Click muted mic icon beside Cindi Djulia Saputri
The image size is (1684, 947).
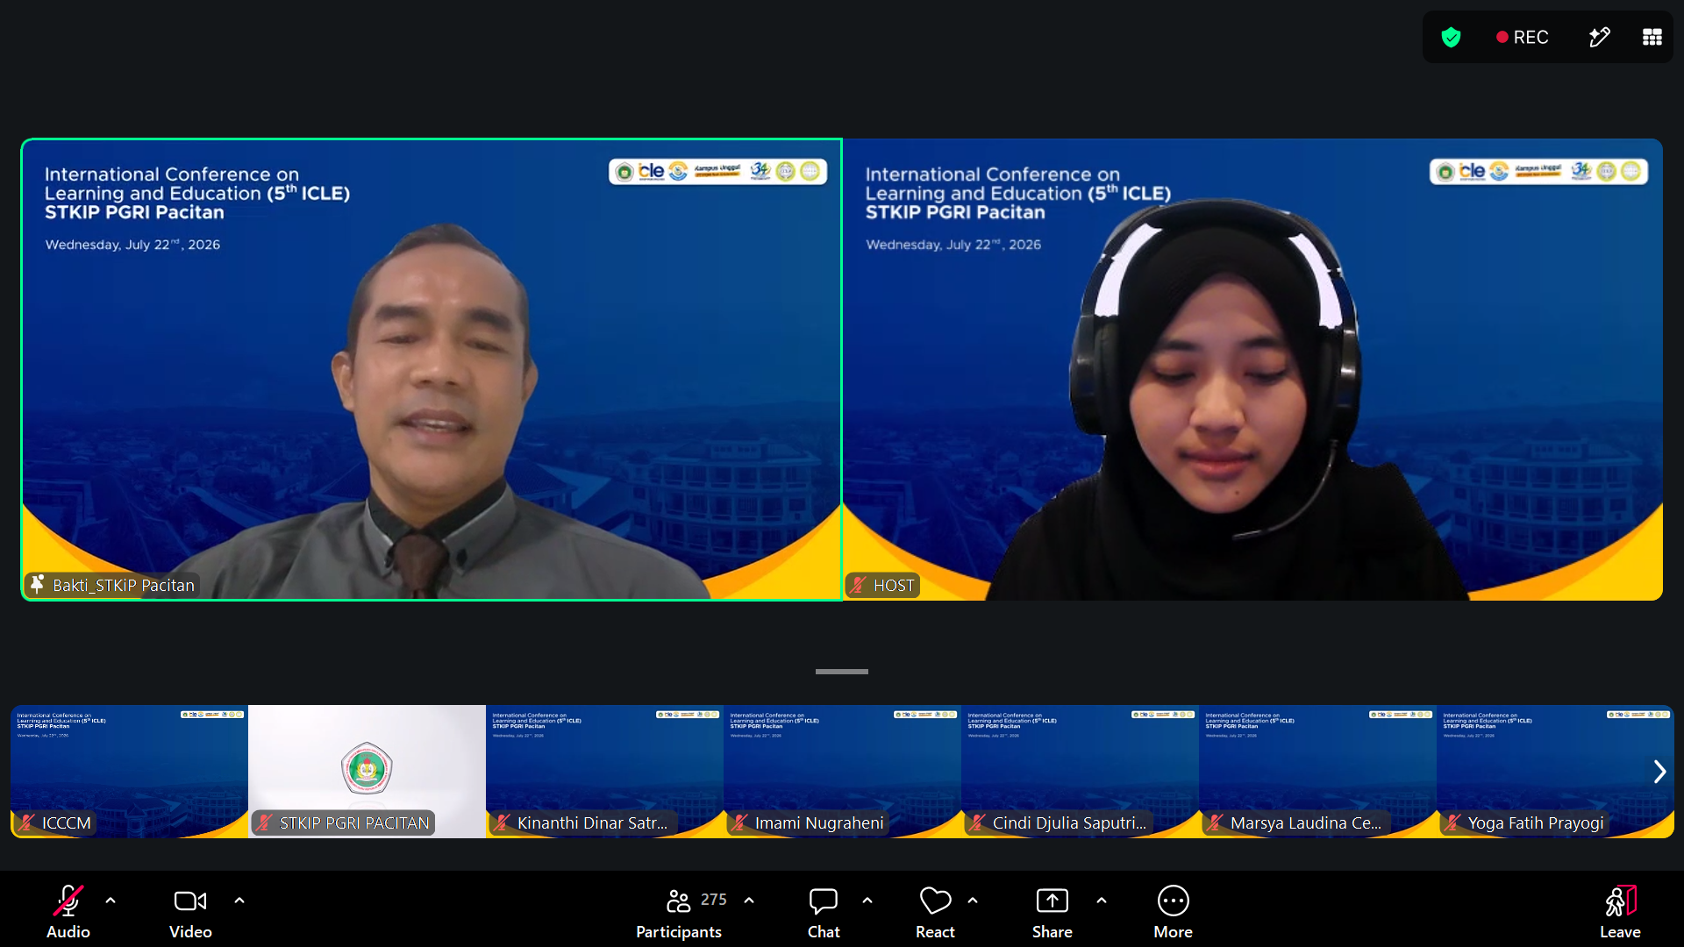coord(978,822)
